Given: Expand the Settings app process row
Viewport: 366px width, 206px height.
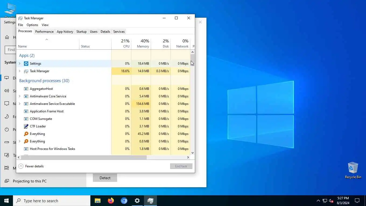Looking at the screenshot, I should coord(19,64).
